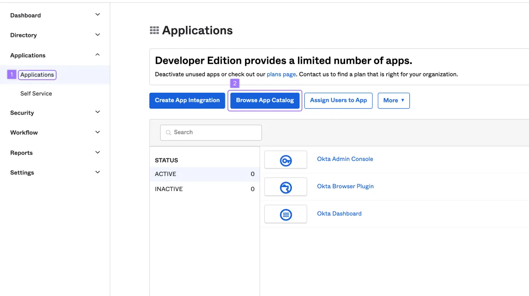Open the More dropdown
The height and width of the screenshot is (296, 529).
click(393, 100)
